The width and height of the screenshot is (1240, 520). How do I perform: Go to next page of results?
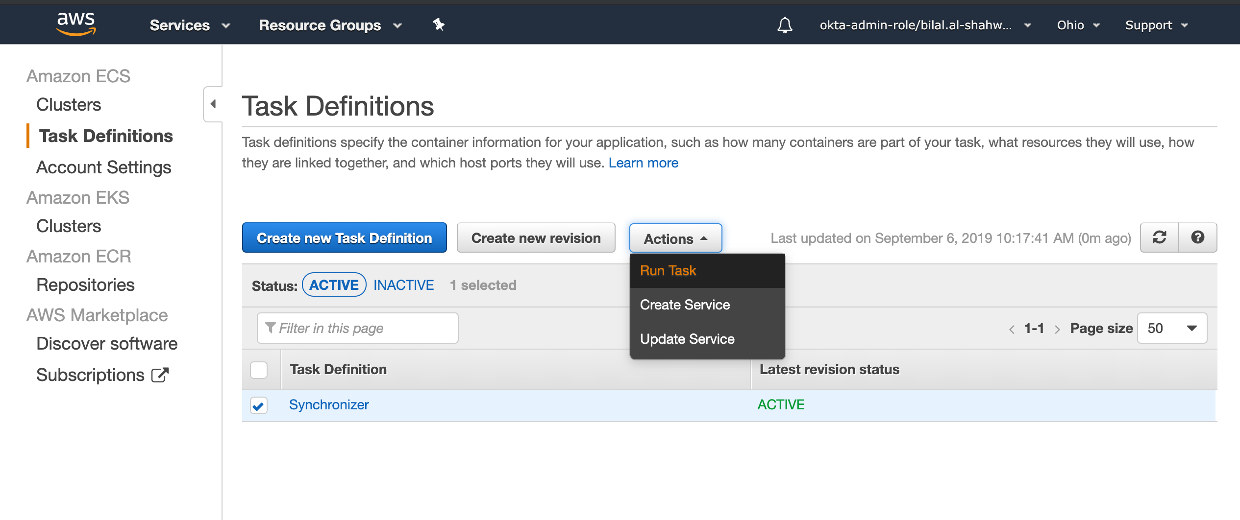point(1057,329)
